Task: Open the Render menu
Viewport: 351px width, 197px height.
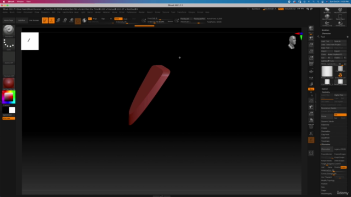Action: [x=141, y=12]
